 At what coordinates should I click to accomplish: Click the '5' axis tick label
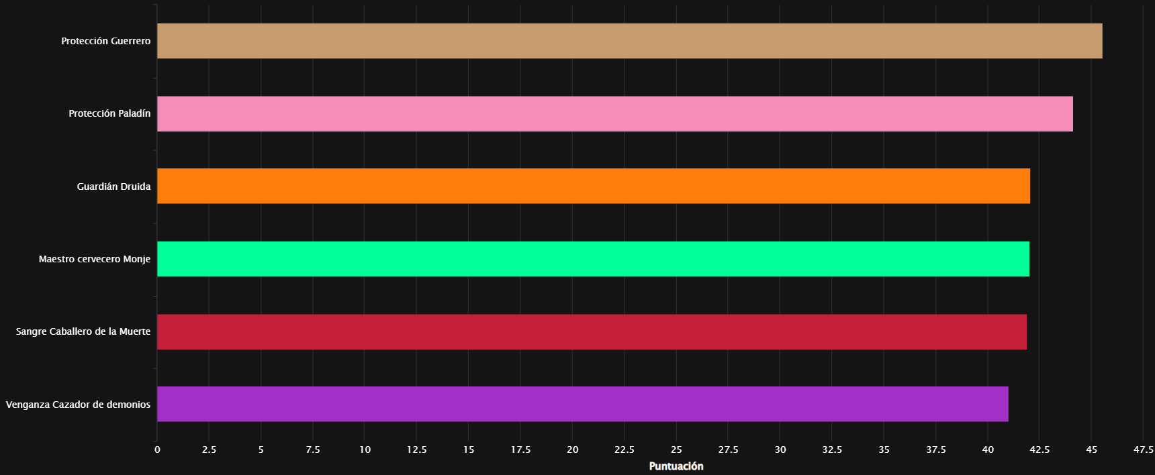[261, 450]
